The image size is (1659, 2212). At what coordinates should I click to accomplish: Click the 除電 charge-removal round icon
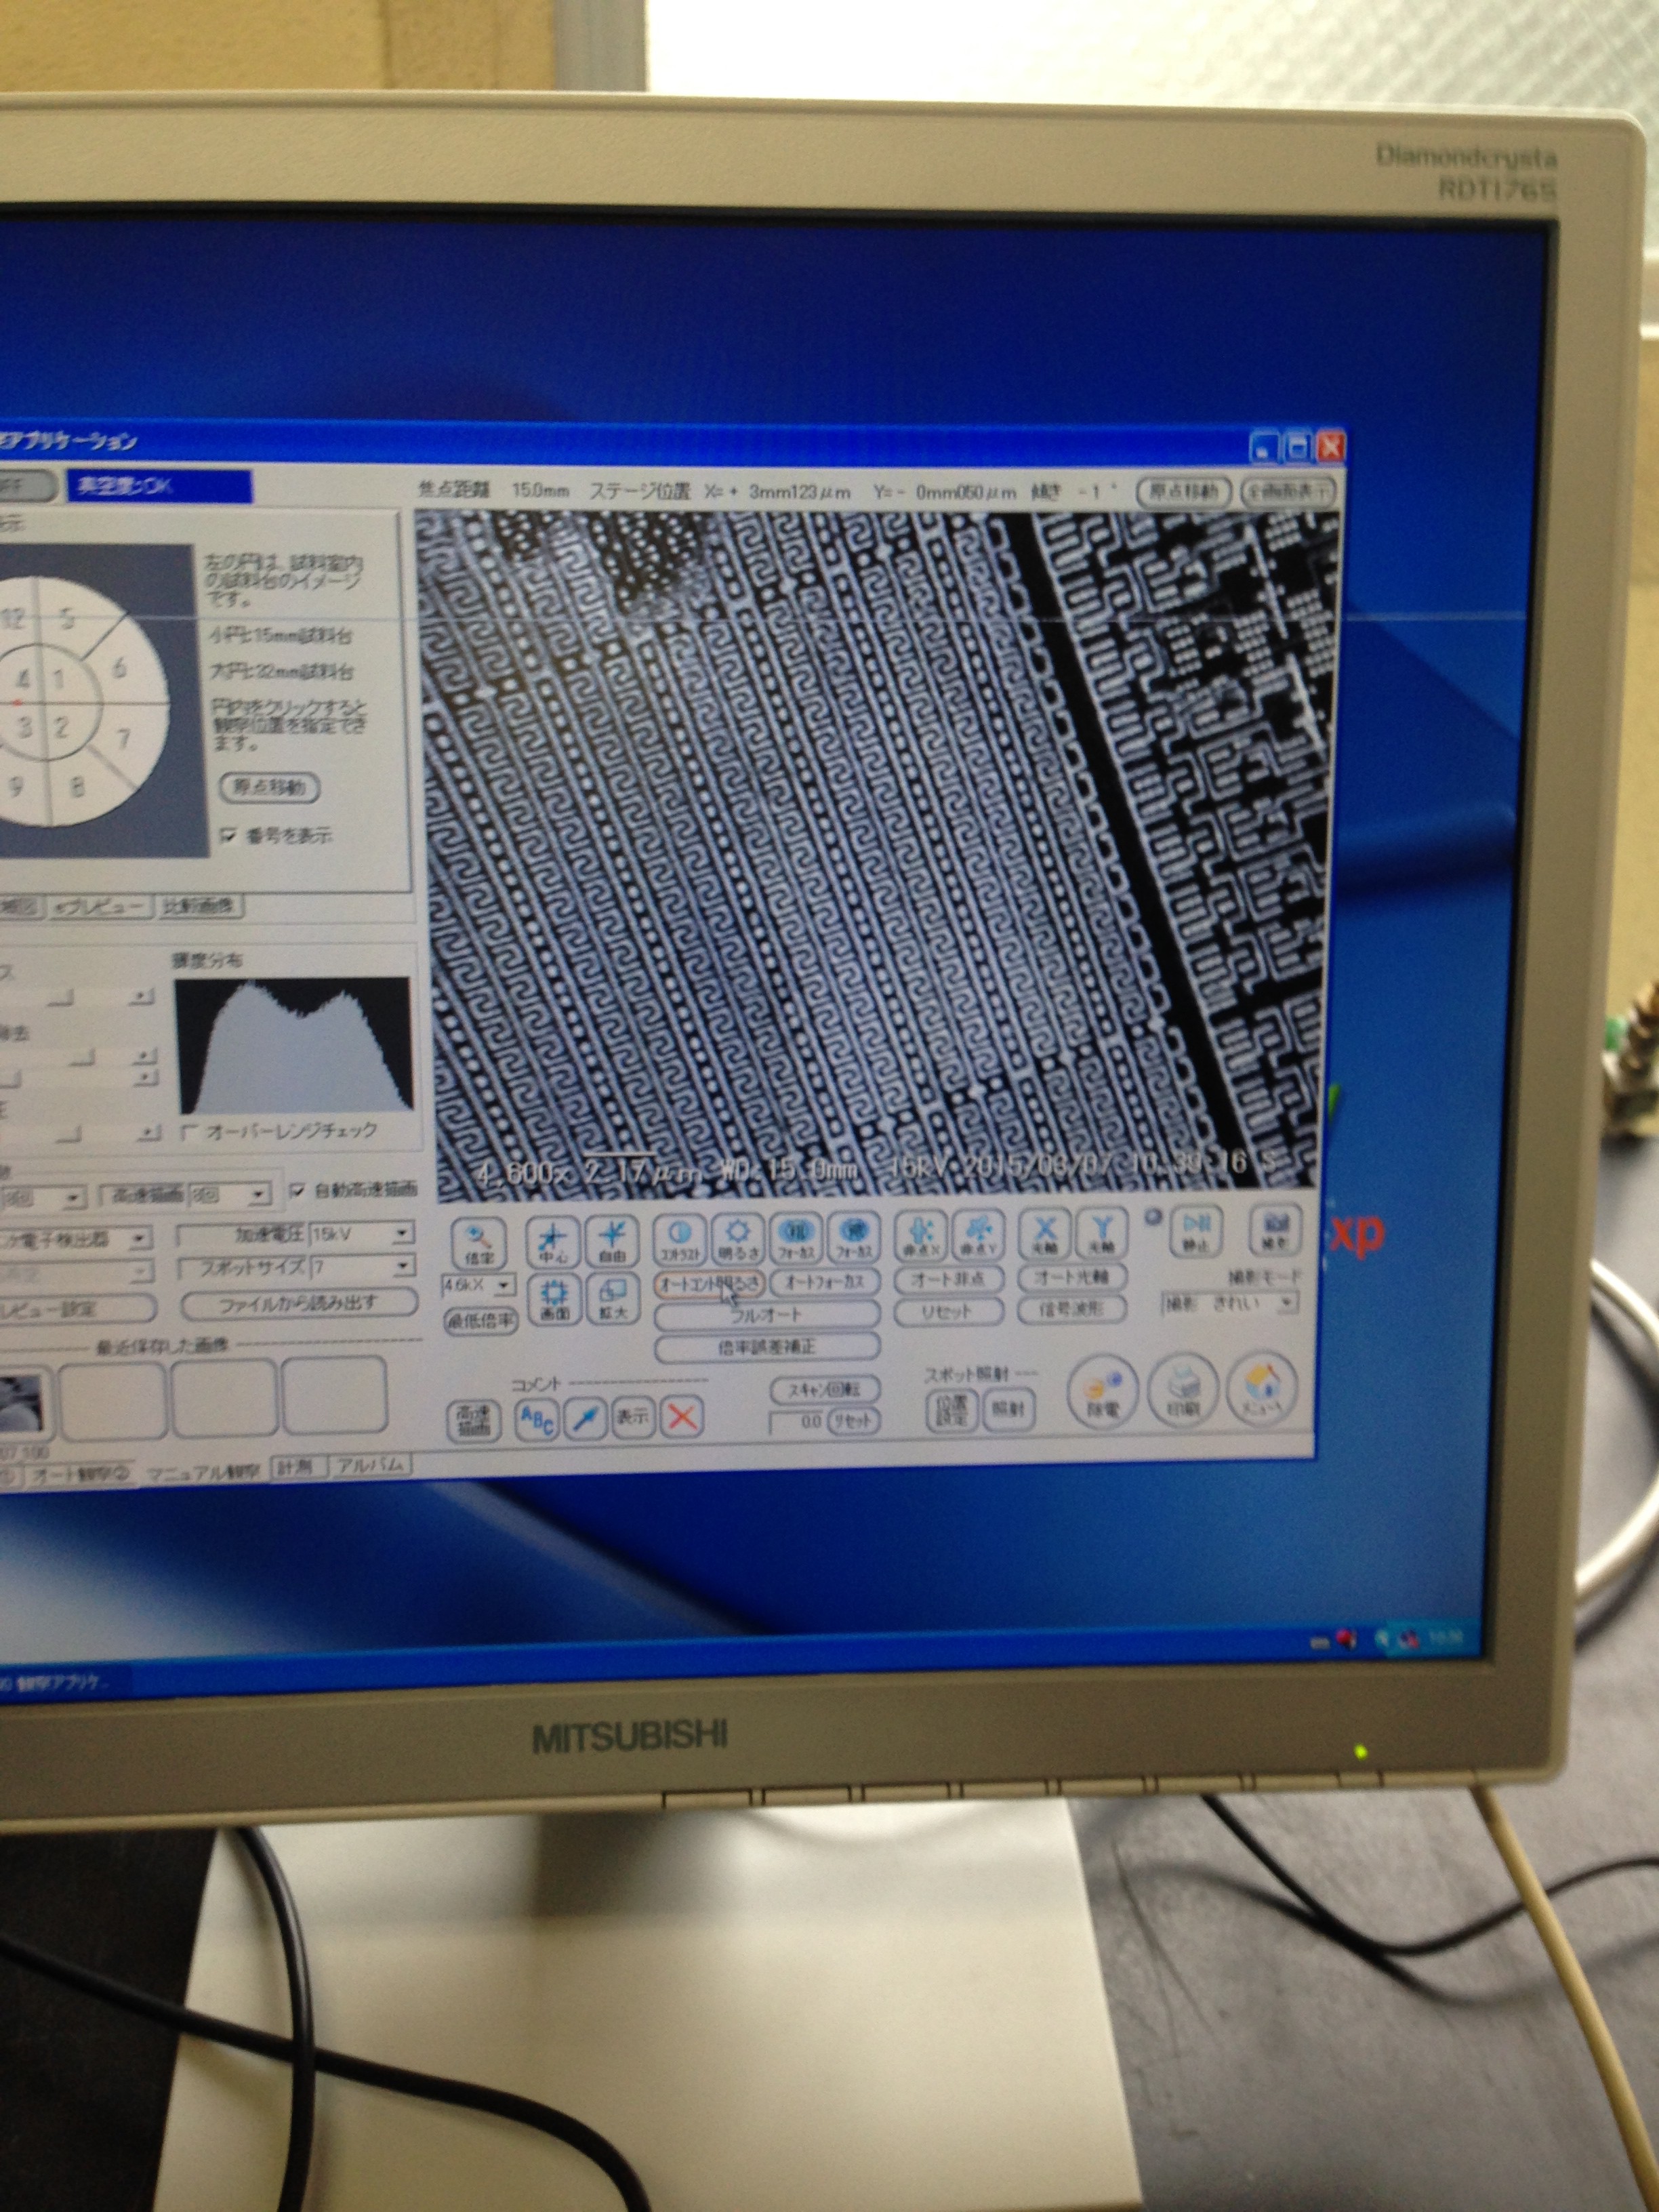pos(1103,1393)
